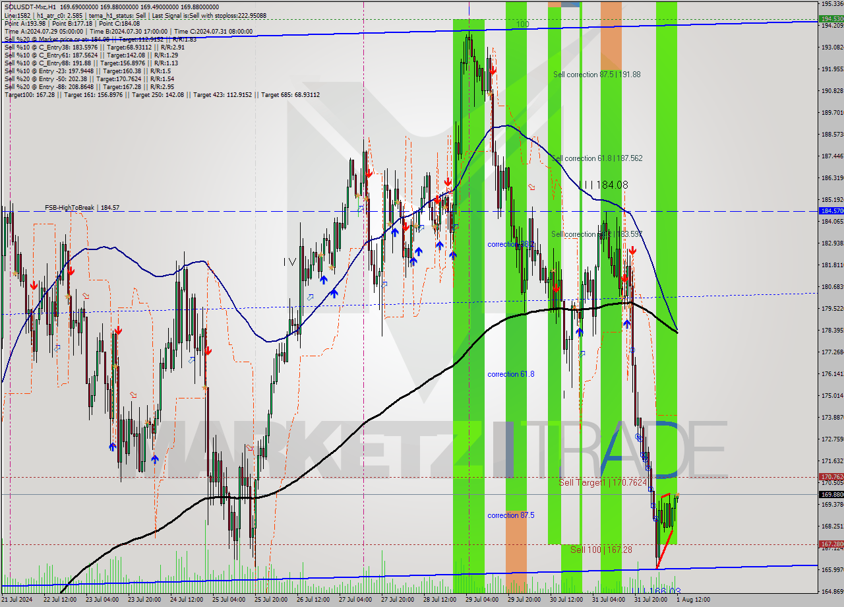Screen dimensions: 844x607
Task: Click 188.573 on the price axis
Action: tap(832, 135)
